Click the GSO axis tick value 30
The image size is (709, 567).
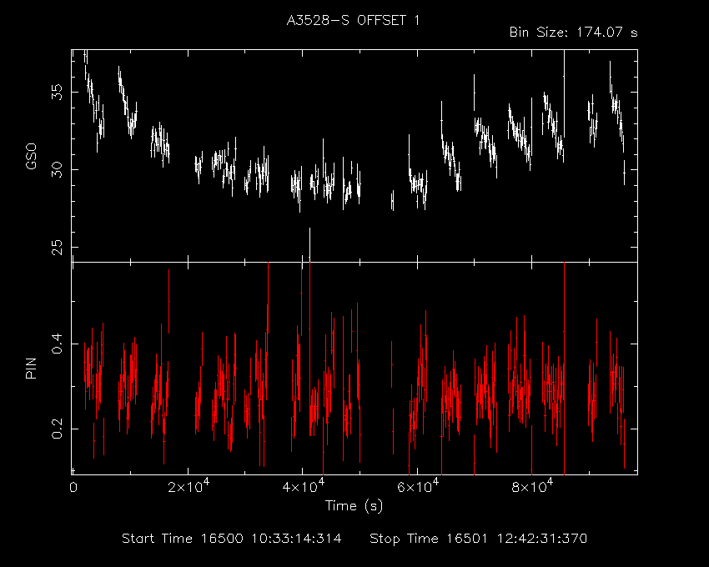[x=58, y=169]
